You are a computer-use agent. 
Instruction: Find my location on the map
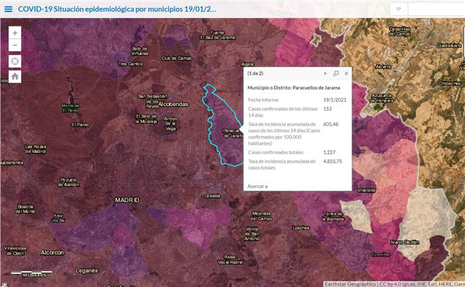[15, 61]
